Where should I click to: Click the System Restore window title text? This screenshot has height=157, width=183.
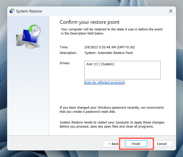(29, 11)
